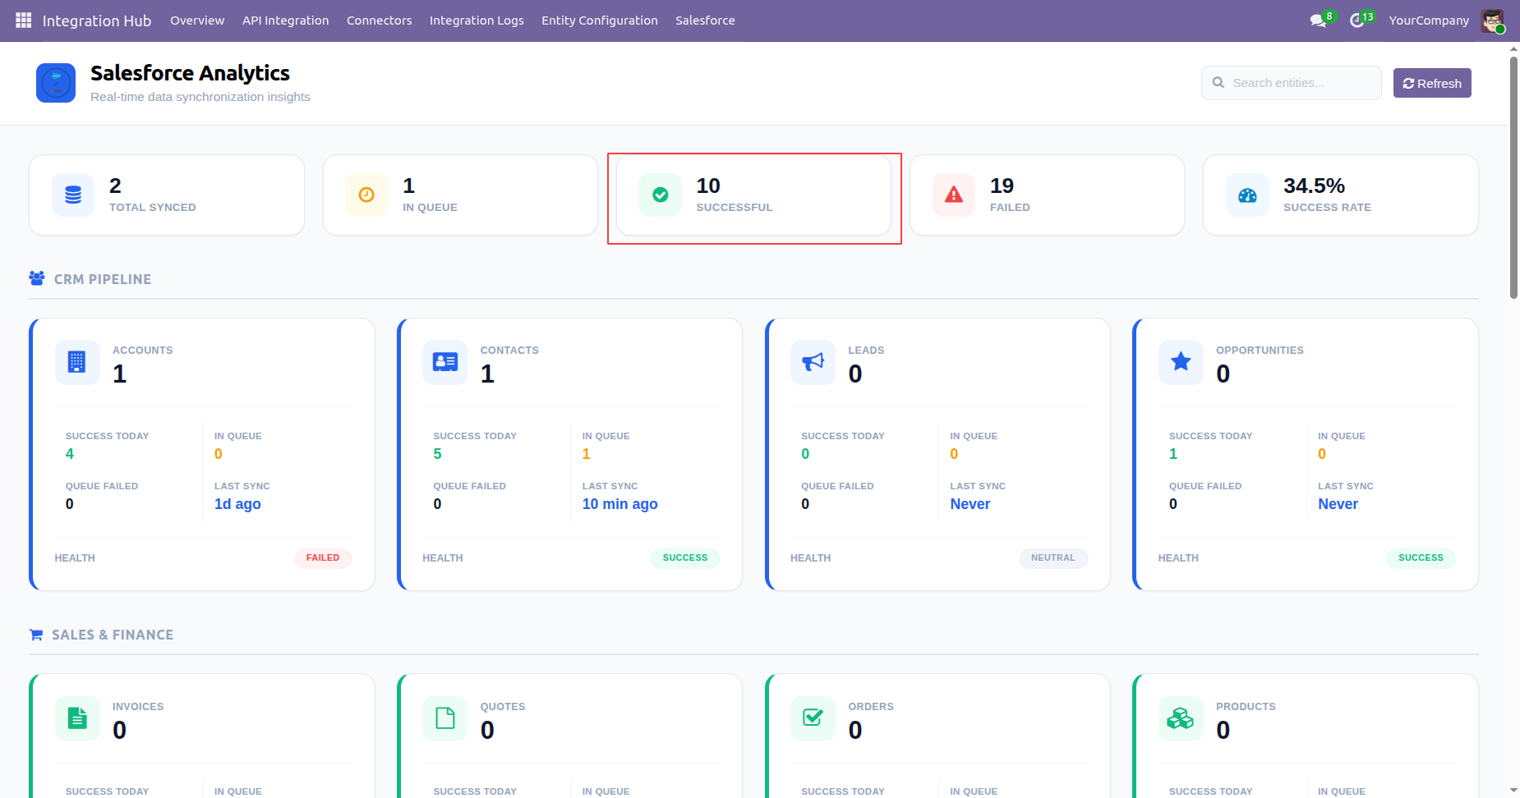Open the Salesforce menu
Screen dimensions: 1520x798
(705, 21)
